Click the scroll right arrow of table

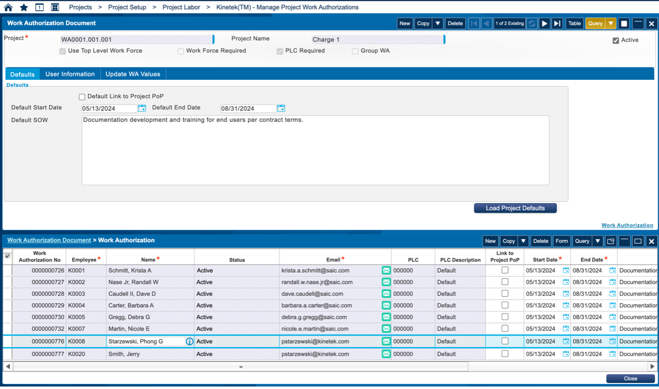[x=652, y=367]
